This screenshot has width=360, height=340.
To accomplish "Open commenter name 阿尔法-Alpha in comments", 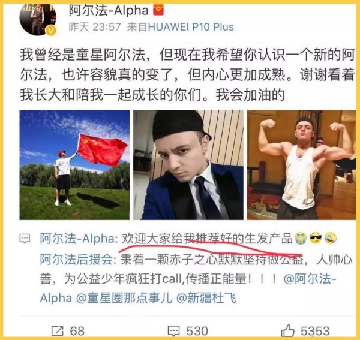I will (x=77, y=239).
